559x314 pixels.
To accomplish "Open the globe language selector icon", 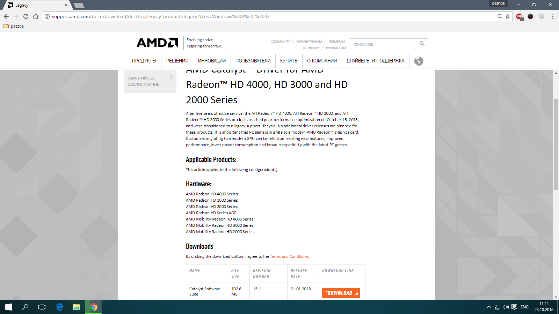I will 419,61.
